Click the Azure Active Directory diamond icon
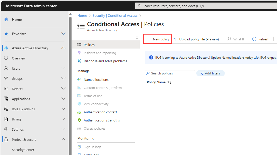 (6, 48)
